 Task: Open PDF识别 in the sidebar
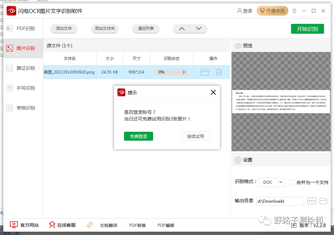pyautogui.click(x=23, y=28)
